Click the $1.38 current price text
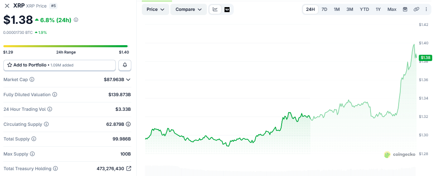 [18, 20]
